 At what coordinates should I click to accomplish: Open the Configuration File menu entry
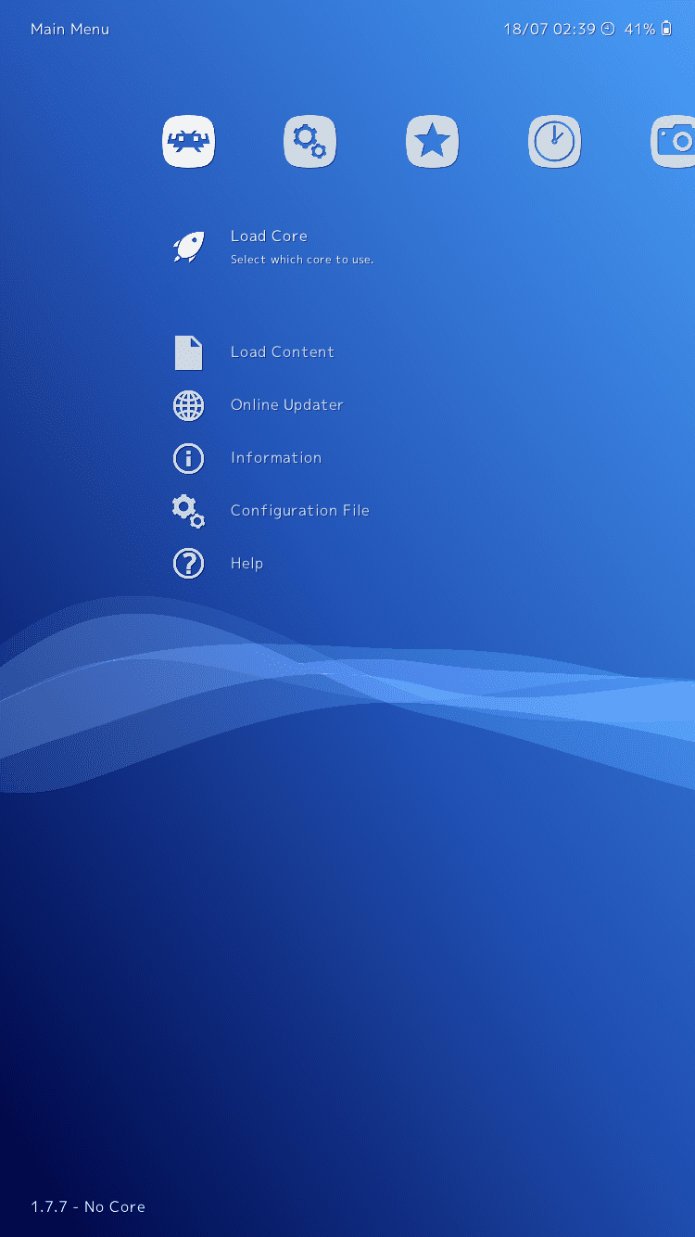pos(300,511)
